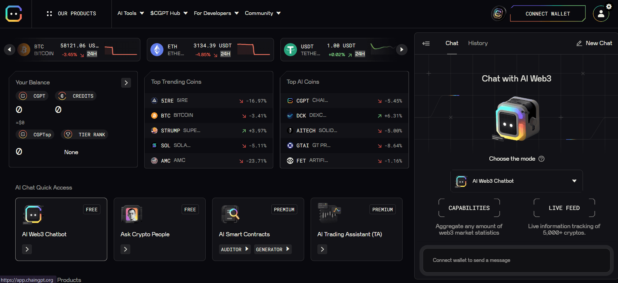Viewport: 618px width, 283px height.
Task: Click the Ethereum ticker coin icon
Action: (x=157, y=50)
